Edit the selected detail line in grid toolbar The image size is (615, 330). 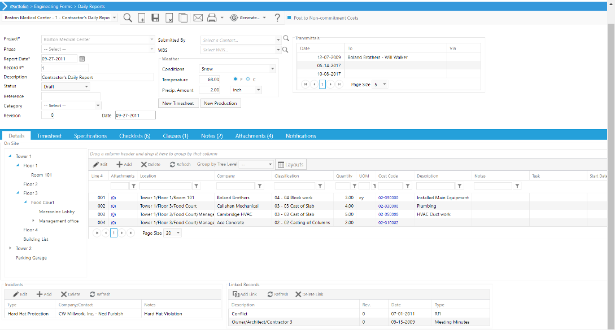pos(100,165)
